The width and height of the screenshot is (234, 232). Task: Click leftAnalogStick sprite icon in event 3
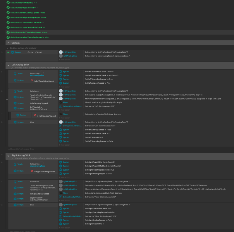[x=61, y=52]
